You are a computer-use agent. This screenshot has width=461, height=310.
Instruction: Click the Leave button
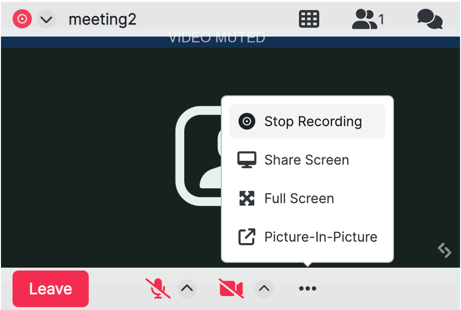(50, 288)
